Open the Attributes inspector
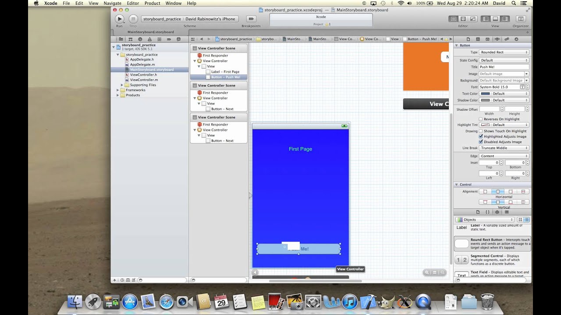The height and width of the screenshot is (315, 561). [497, 39]
